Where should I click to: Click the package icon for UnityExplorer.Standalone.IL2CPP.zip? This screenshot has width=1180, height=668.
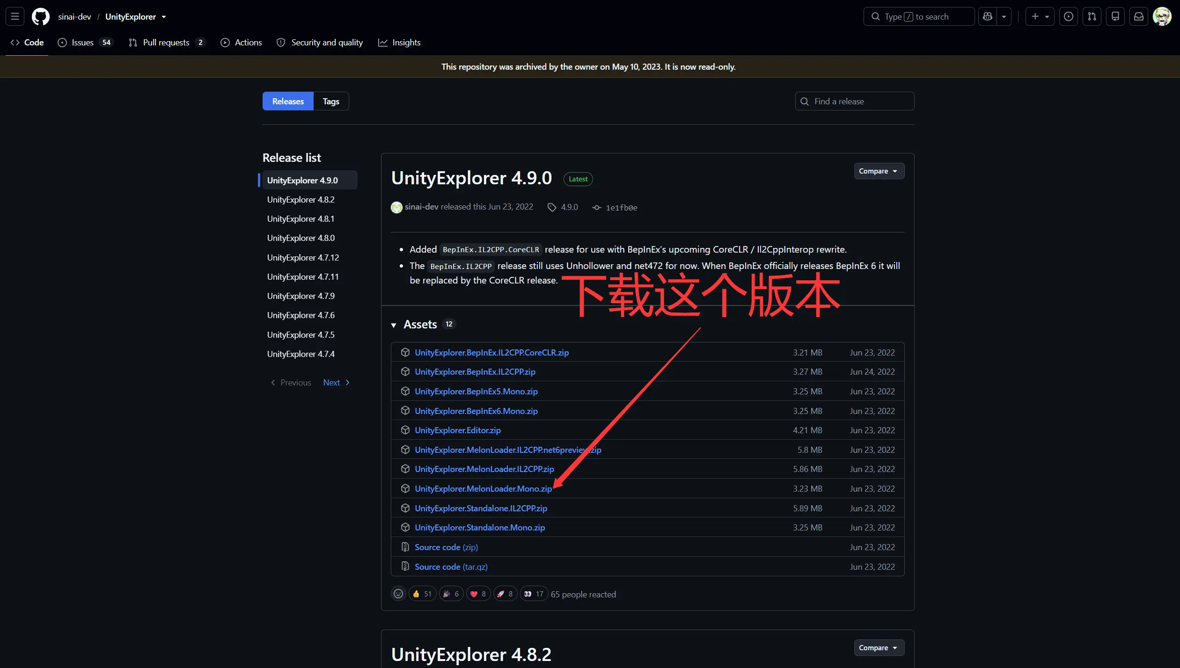tap(405, 508)
